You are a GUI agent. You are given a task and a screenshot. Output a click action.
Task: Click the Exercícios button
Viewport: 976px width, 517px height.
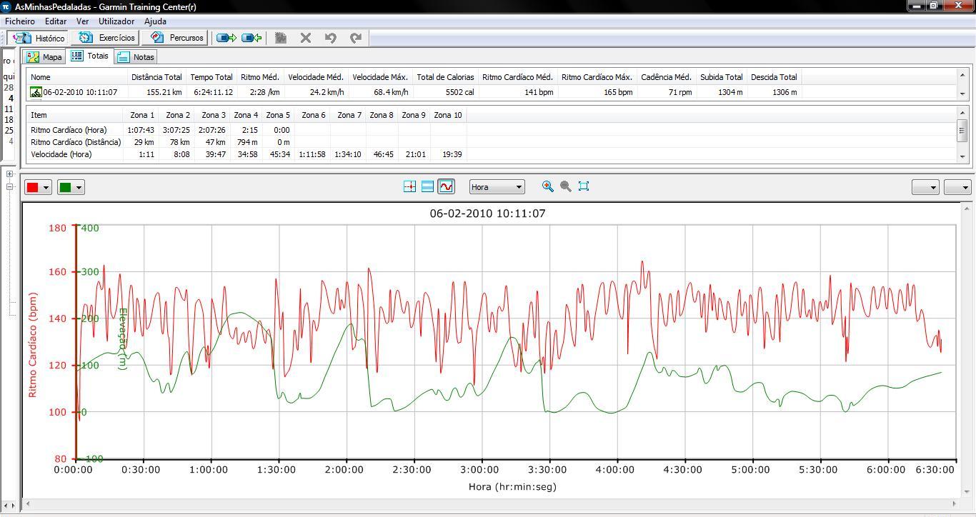[x=105, y=38]
